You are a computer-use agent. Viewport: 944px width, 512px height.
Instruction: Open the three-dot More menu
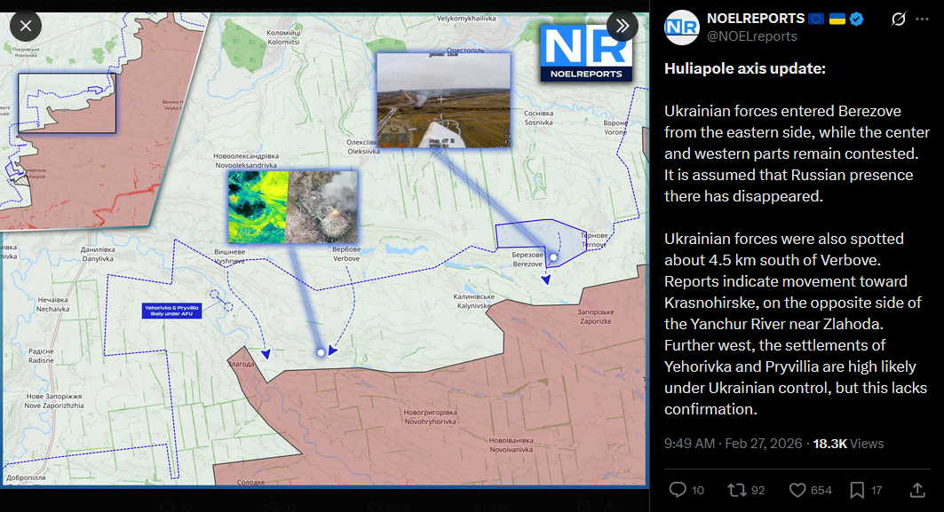(922, 20)
